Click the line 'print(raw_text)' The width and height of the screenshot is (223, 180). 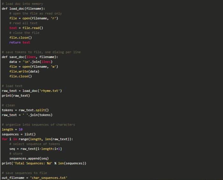[x=16, y=96]
